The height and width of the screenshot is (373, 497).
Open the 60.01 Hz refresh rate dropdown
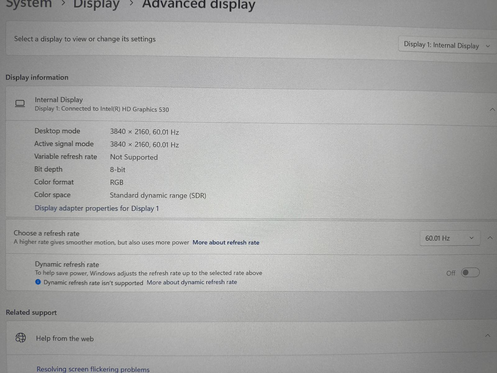(x=449, y=238)
